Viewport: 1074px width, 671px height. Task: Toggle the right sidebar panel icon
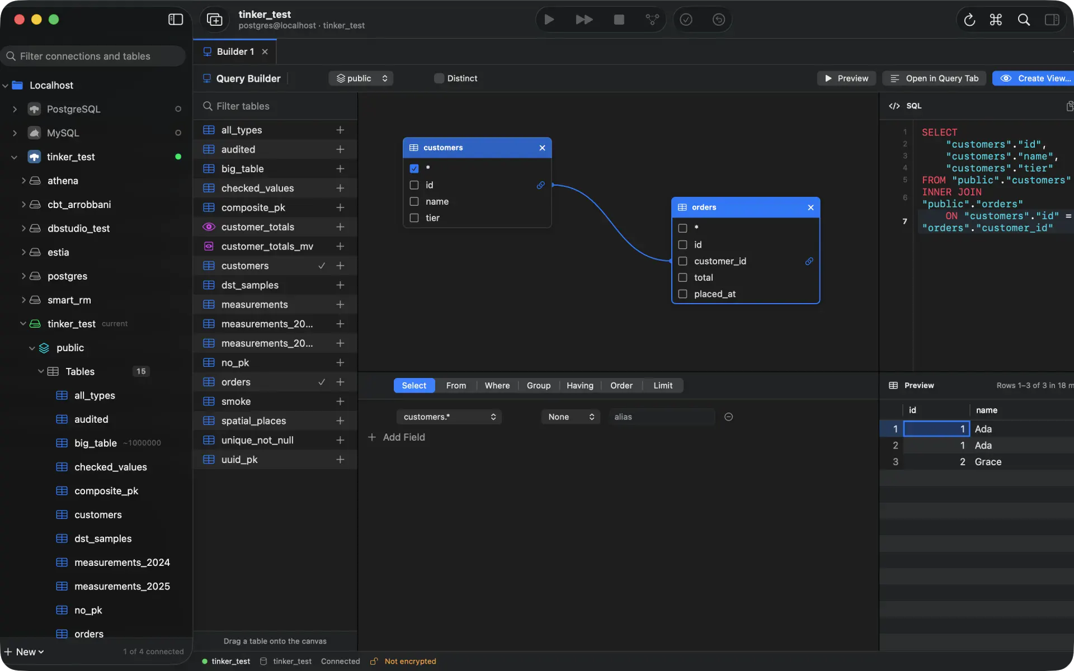click(x=1052, y=20)
